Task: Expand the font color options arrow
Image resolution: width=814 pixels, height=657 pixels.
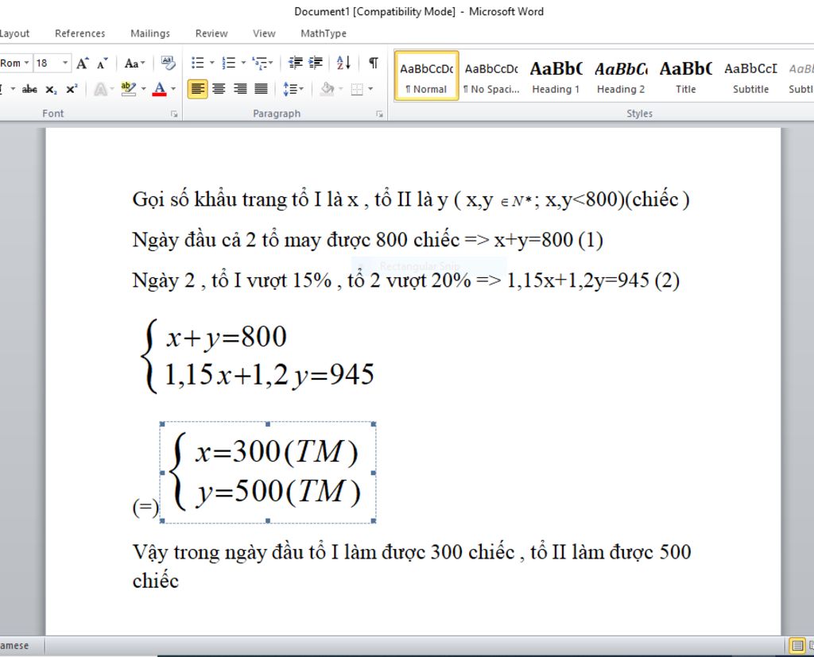Action: (173, 89)
